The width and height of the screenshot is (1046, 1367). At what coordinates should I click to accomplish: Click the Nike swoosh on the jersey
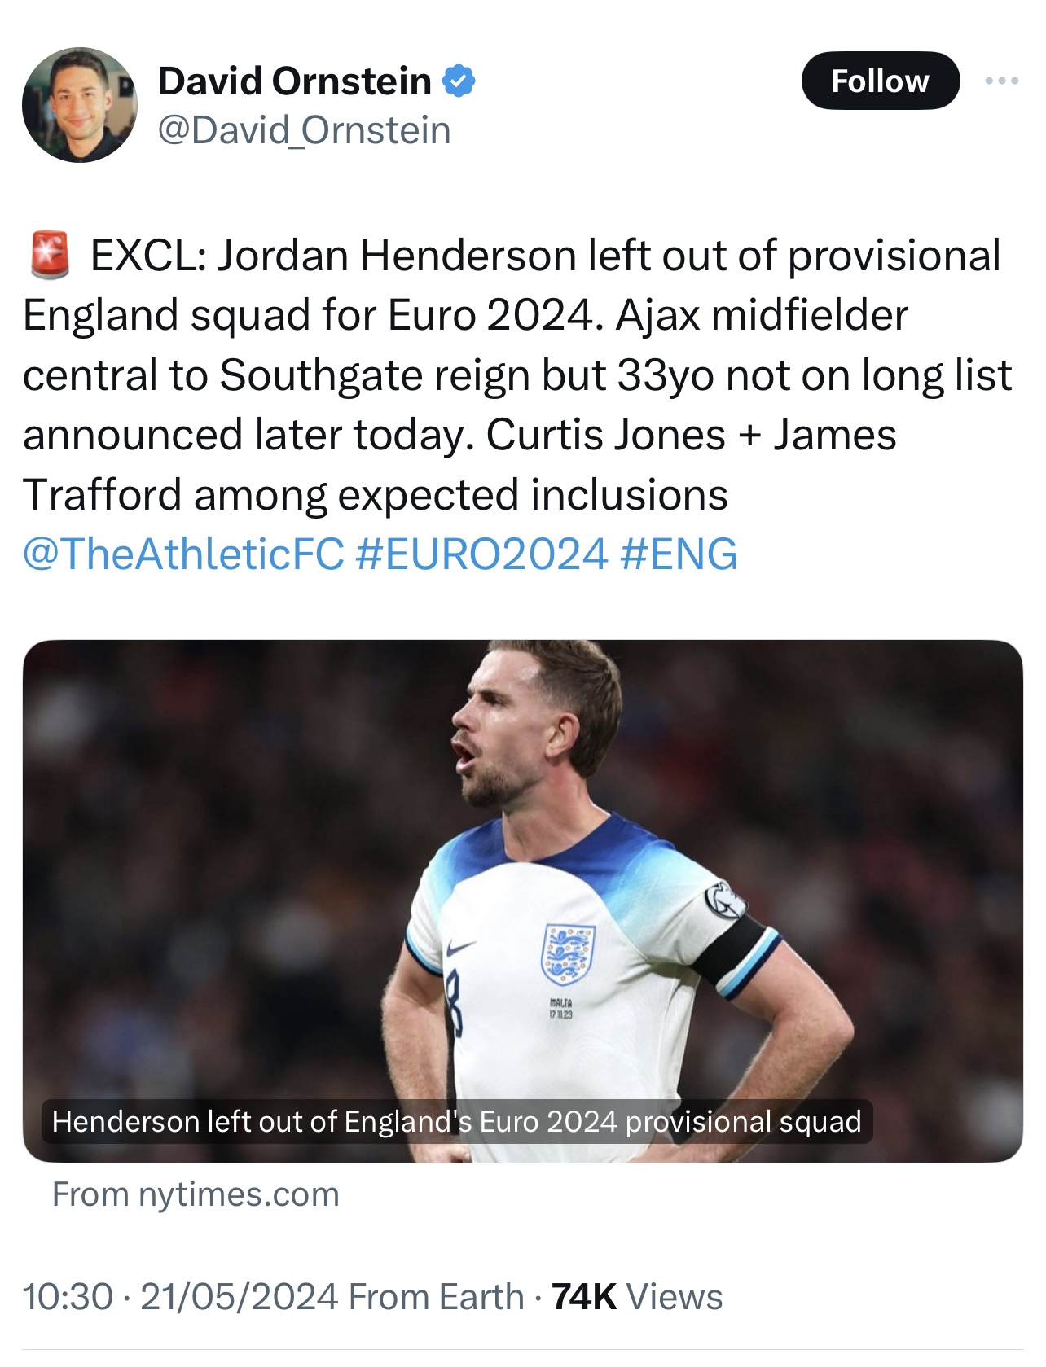[461, 947]
